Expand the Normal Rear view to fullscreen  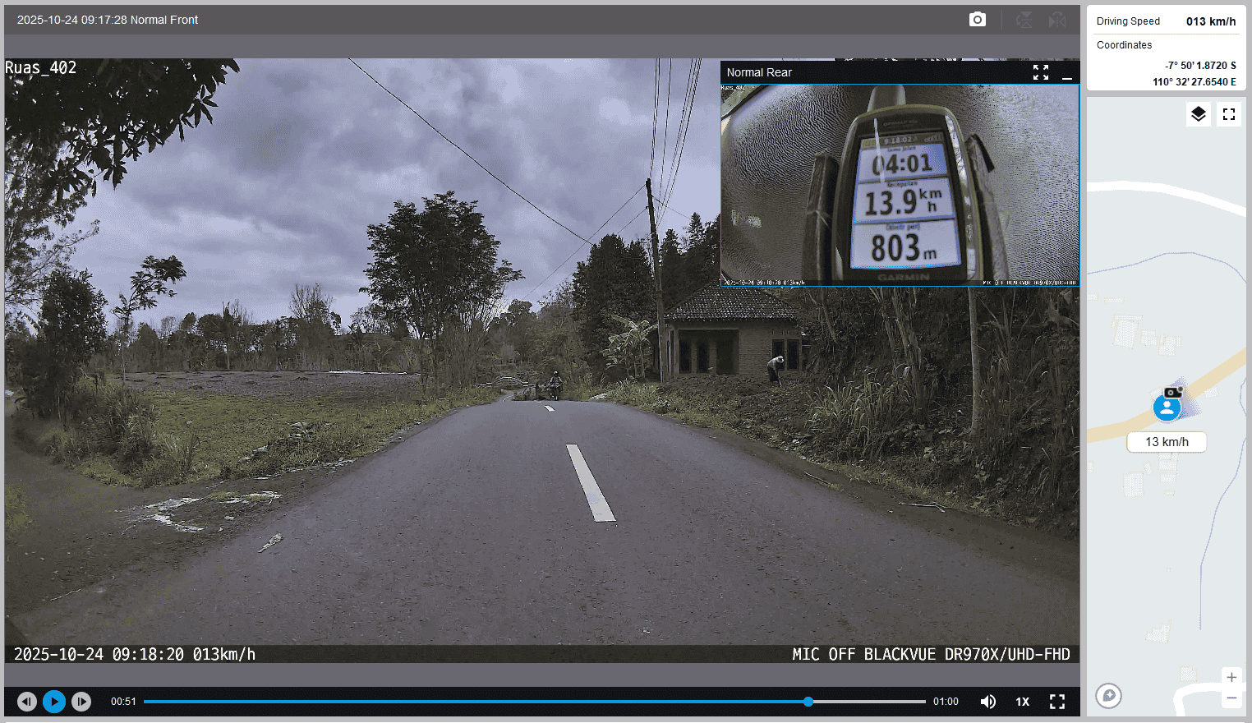pyautogui.click(x=1041, y=73)
